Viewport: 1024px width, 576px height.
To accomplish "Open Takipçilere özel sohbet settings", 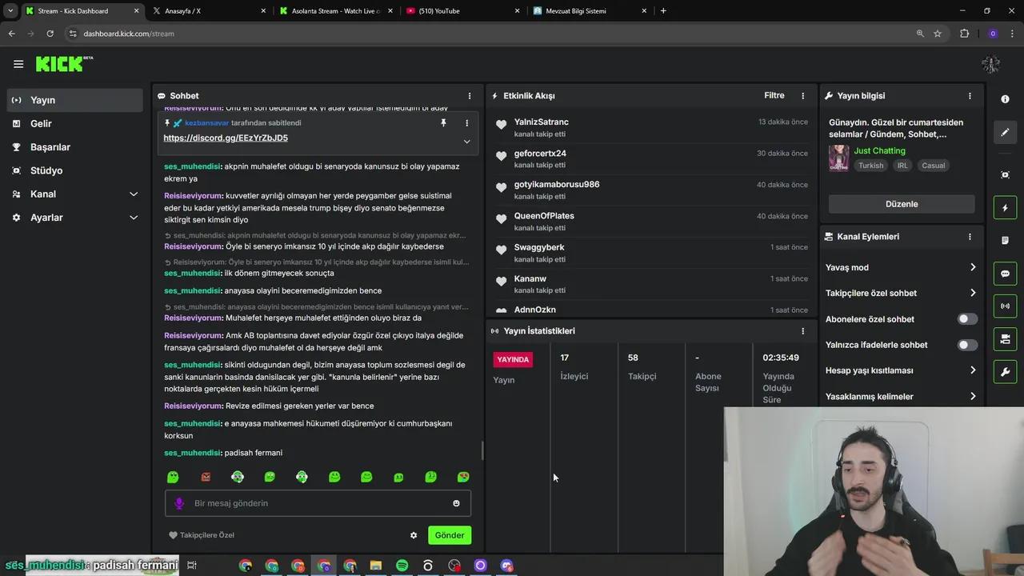I will tap(902, 293).
